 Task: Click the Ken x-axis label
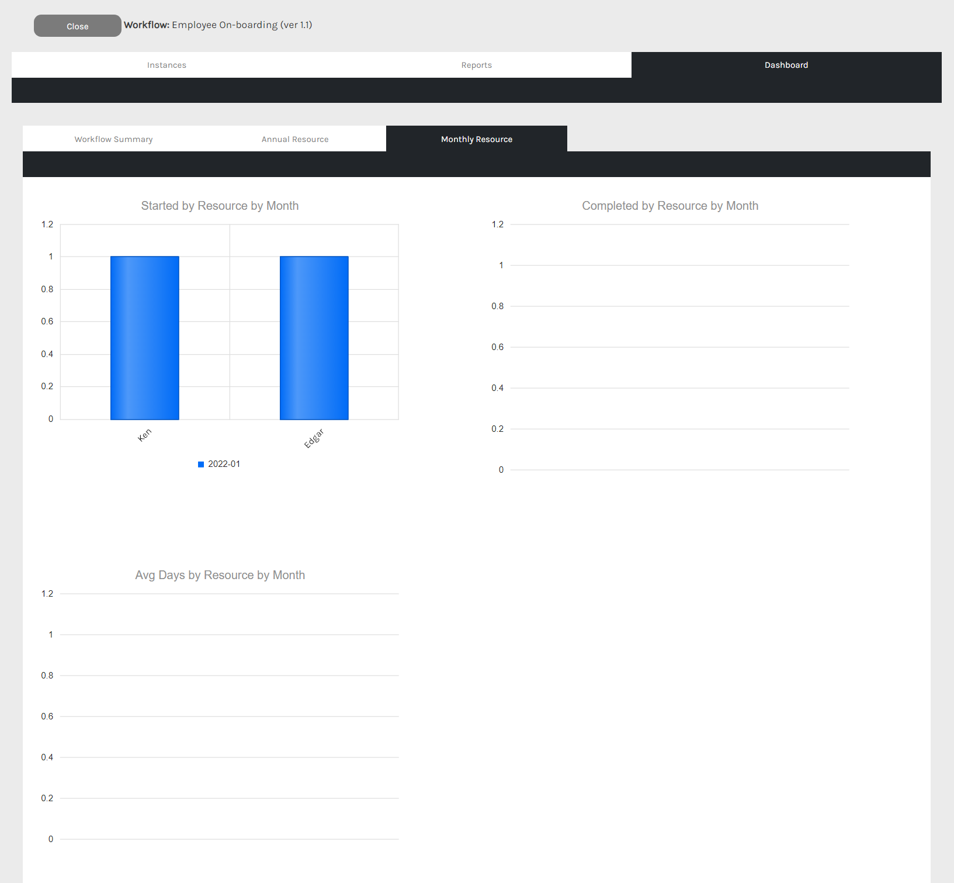tap(144, 435)
